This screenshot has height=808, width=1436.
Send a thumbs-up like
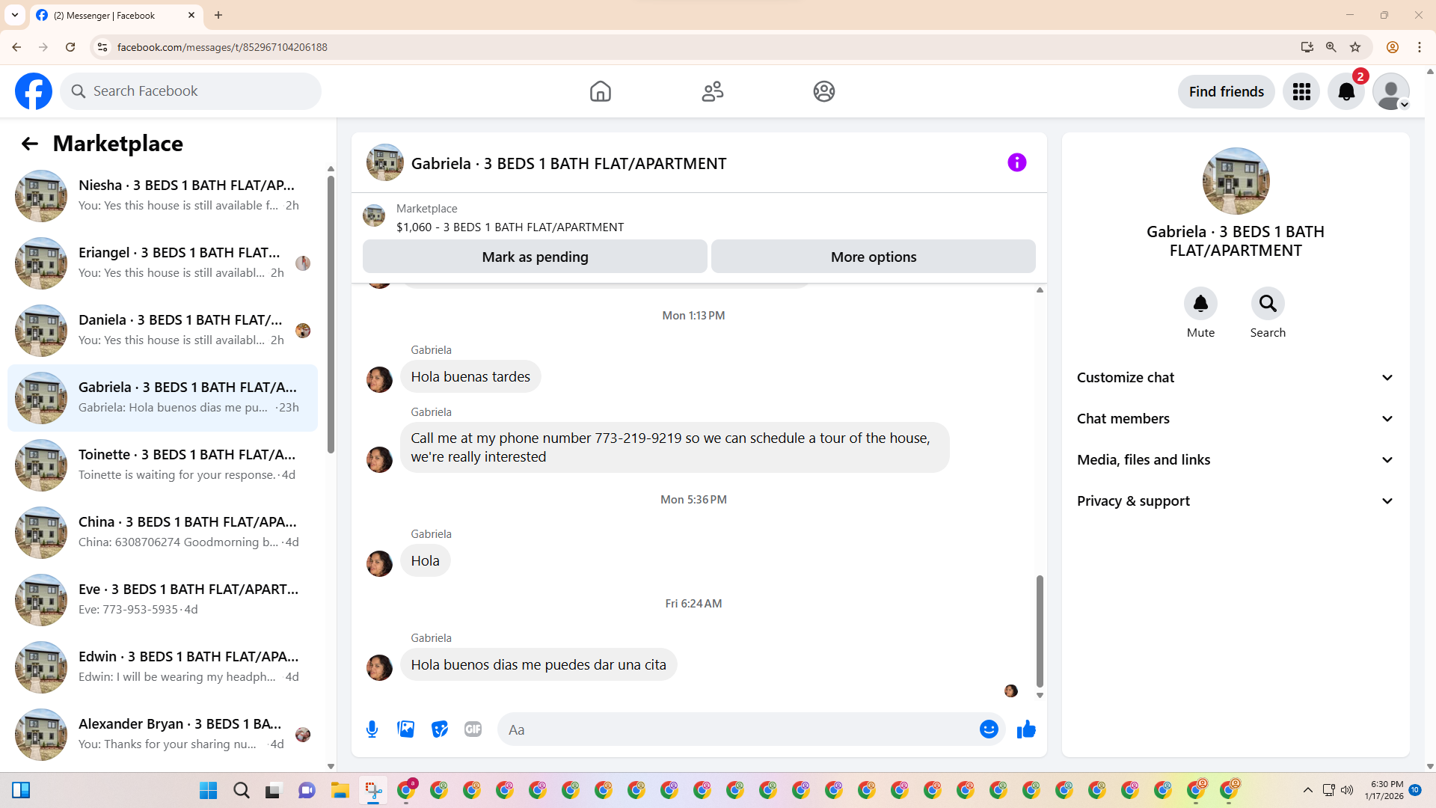point(1026,729)
